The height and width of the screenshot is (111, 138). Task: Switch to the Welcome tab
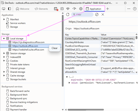(23, 9)
